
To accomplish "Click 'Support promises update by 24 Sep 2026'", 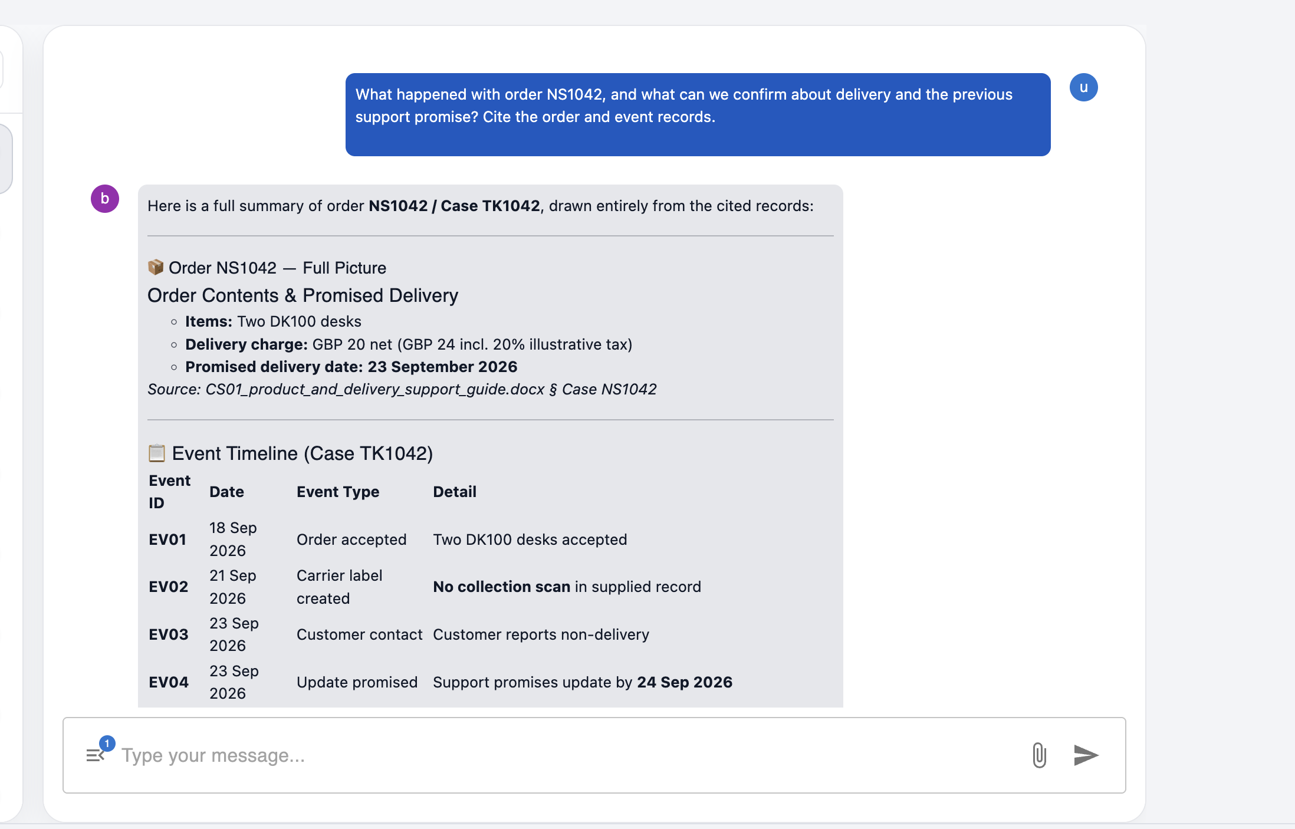I will (x=583, y=682).
